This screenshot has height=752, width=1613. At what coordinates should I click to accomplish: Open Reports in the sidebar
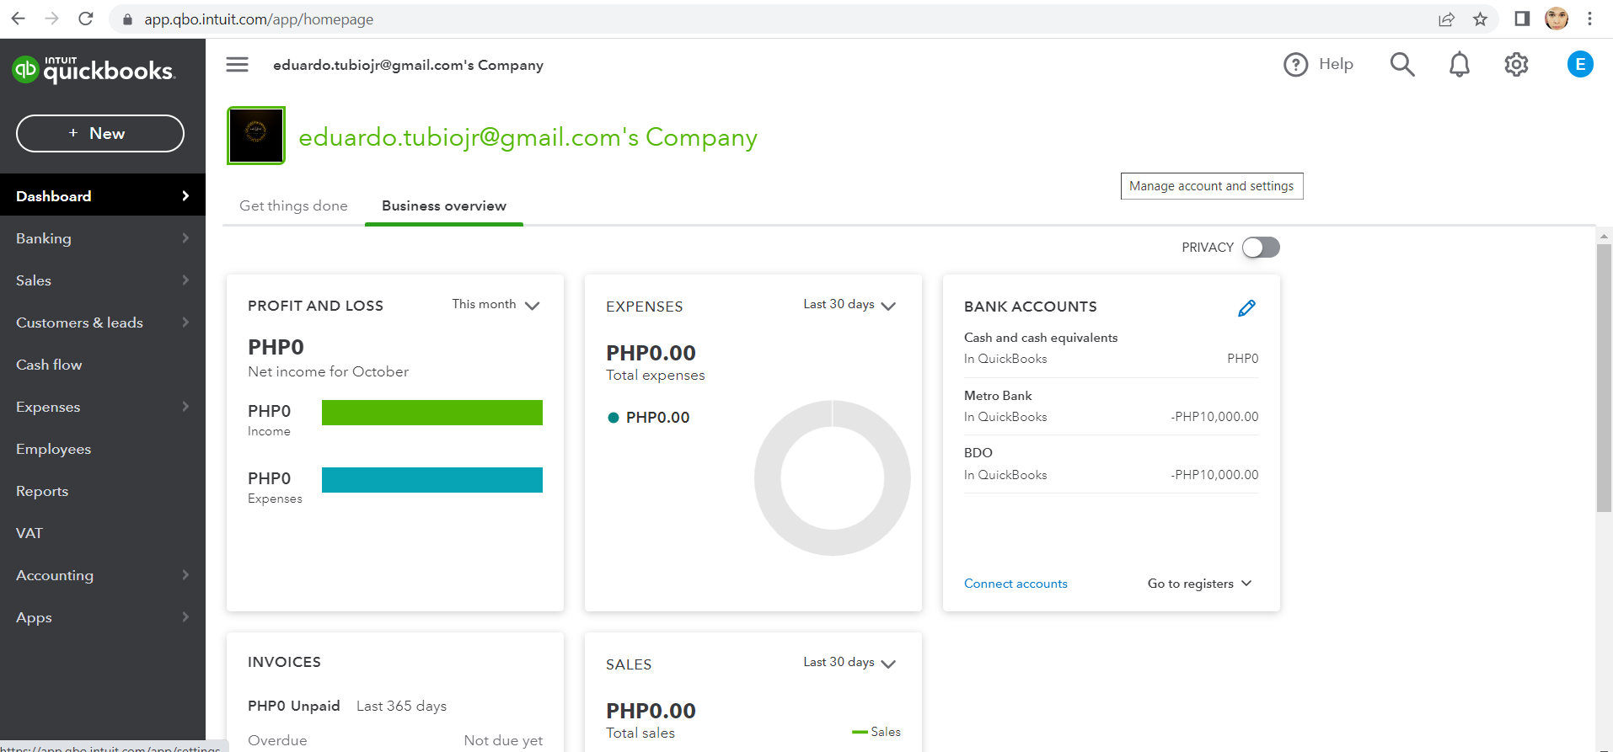42,491
